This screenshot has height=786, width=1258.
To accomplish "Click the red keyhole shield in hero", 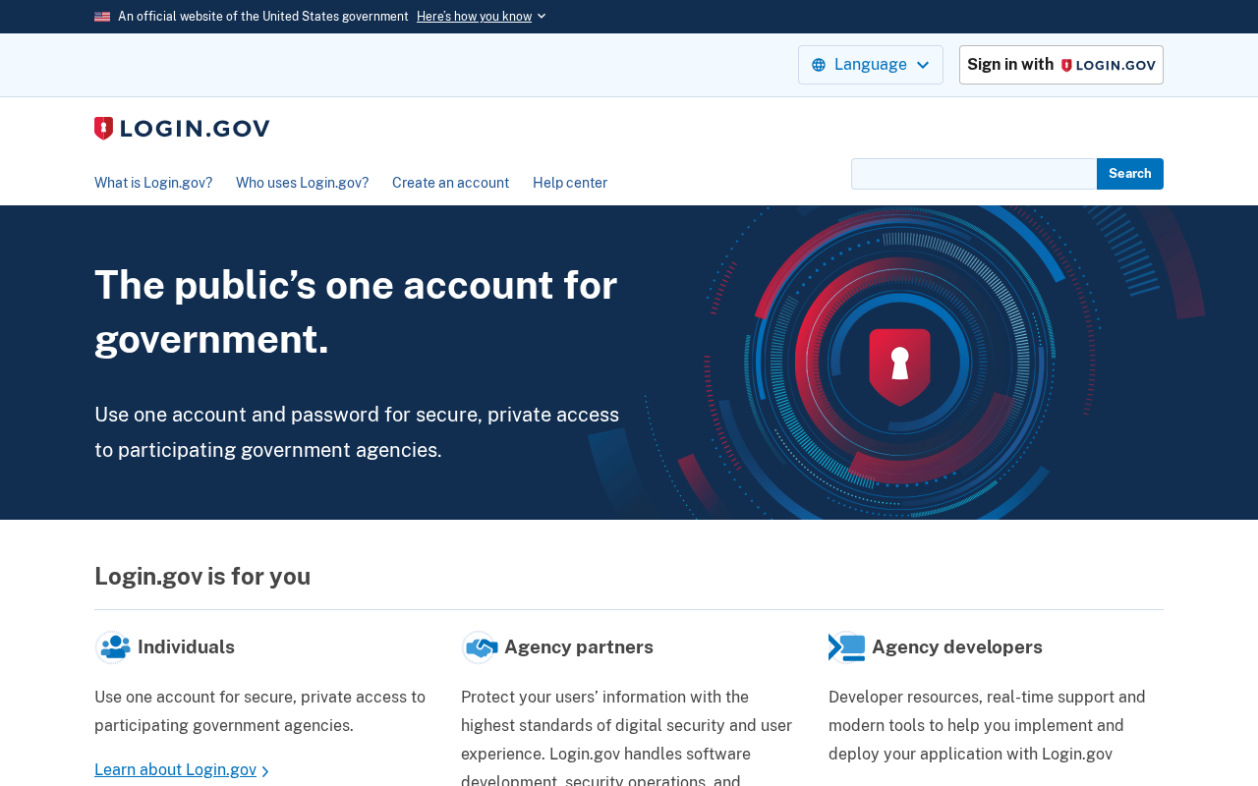I will pyautogui.click(x=899, y=366).
